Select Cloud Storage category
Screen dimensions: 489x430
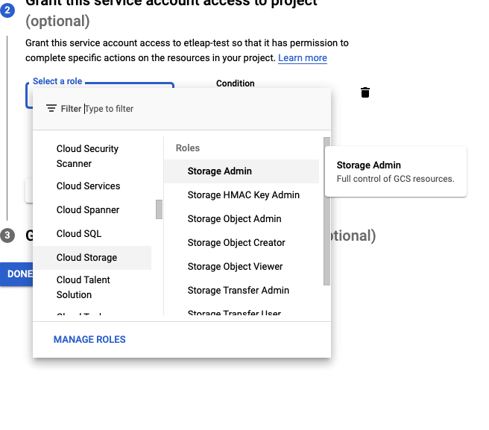point(86,257)
